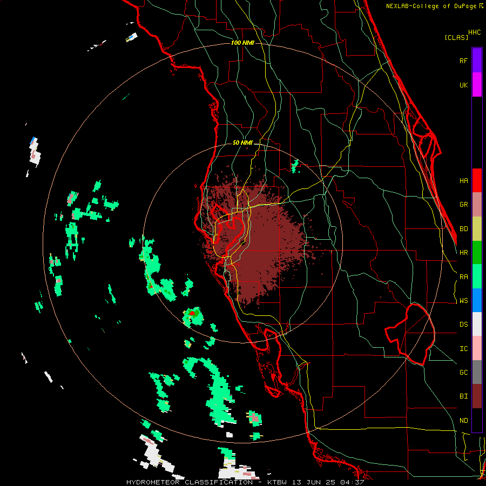Click the IC legend label
Screen dimensions: 486x486
pyautogui.click(x=463, y=349)
